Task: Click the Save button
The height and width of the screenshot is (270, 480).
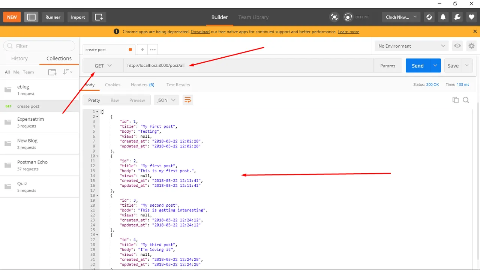Action: (453, 66)
